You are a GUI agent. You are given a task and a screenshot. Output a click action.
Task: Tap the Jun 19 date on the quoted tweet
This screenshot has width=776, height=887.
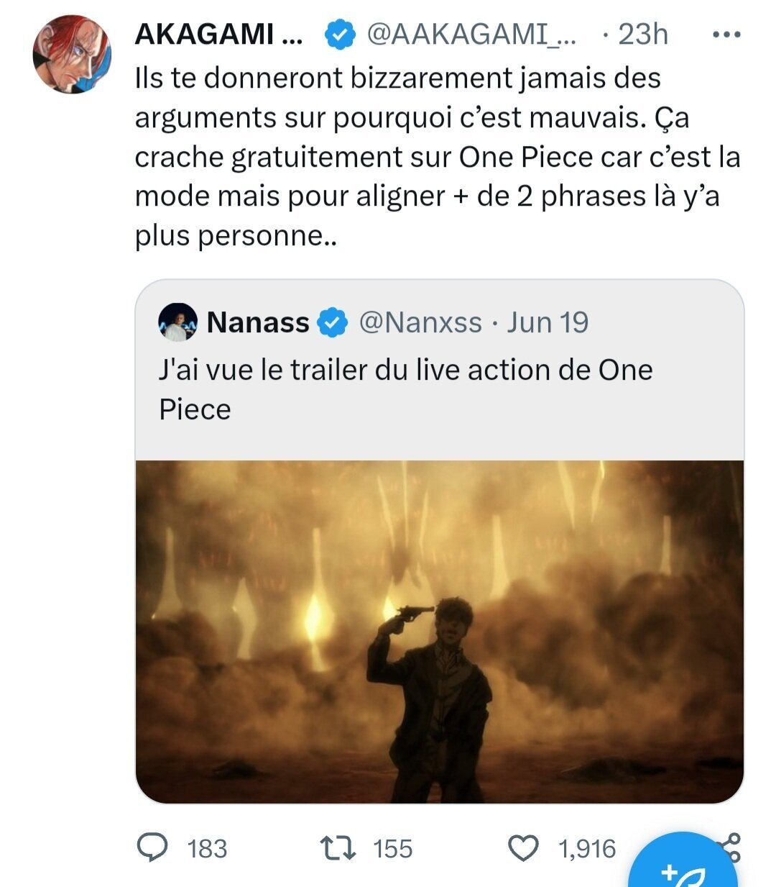click(548, 322)
